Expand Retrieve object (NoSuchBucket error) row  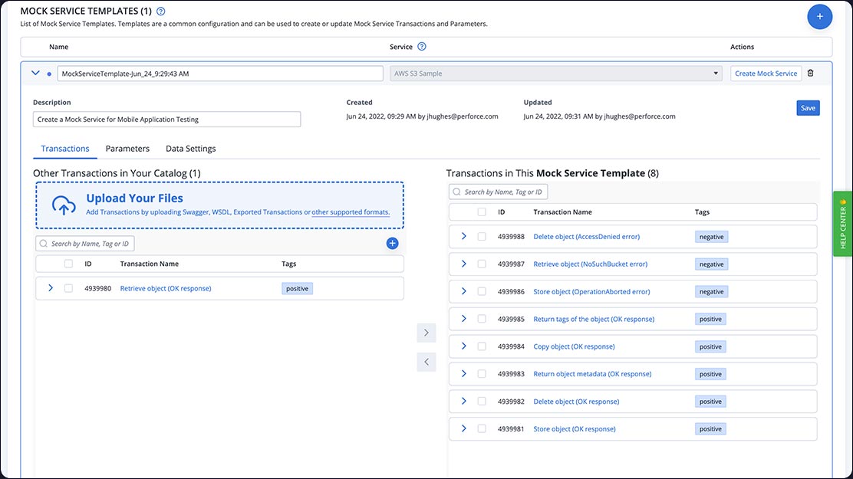463,264
